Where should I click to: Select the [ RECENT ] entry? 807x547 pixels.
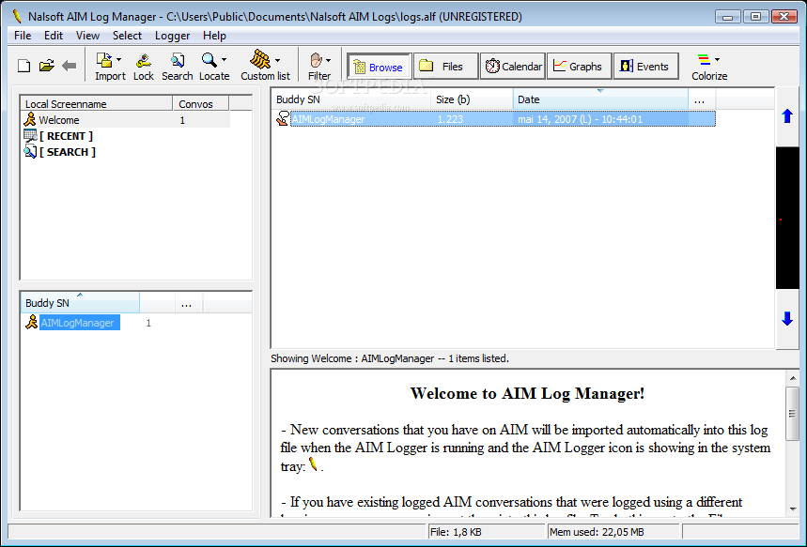pyautogui.click(x=66, y=136)
